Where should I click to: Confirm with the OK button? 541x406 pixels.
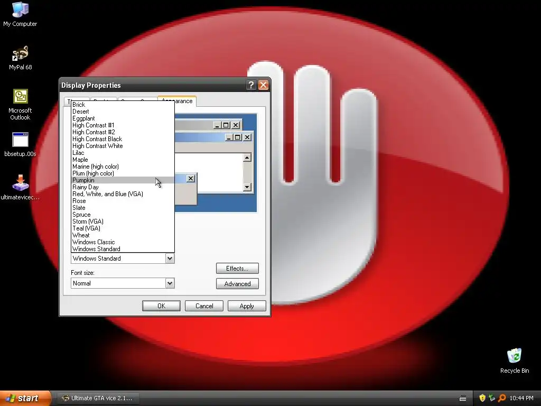coord(161,306)
